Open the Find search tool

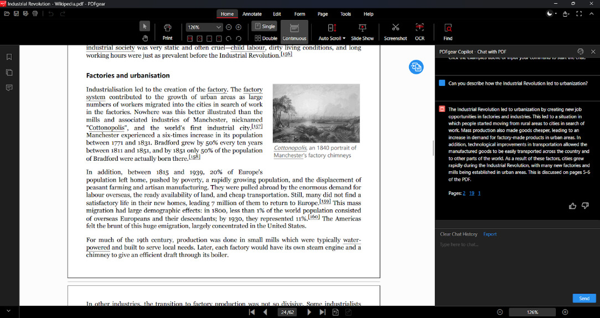coord(448,32)
